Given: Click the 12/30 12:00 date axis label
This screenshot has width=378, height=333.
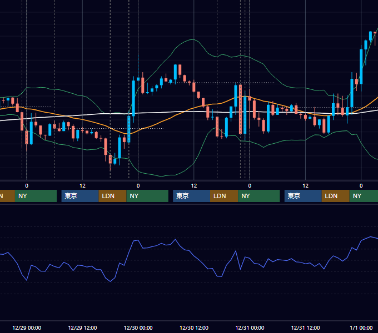Looking at the screenshot, I should (194, 327).
